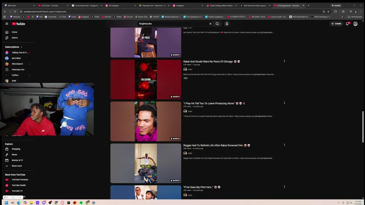
Task: Bookmark this page with the star
Action: 328,12
